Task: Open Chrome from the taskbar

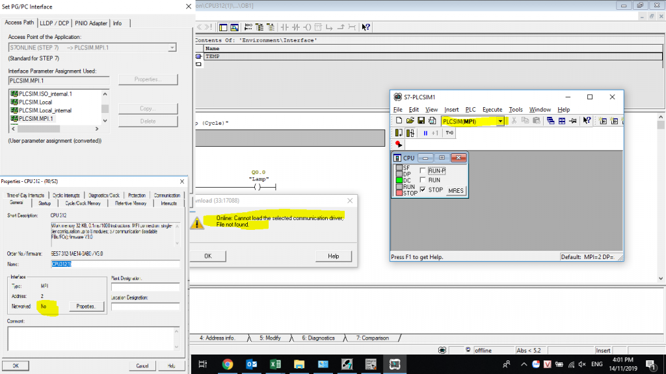Action: click(x=228, y=364)
